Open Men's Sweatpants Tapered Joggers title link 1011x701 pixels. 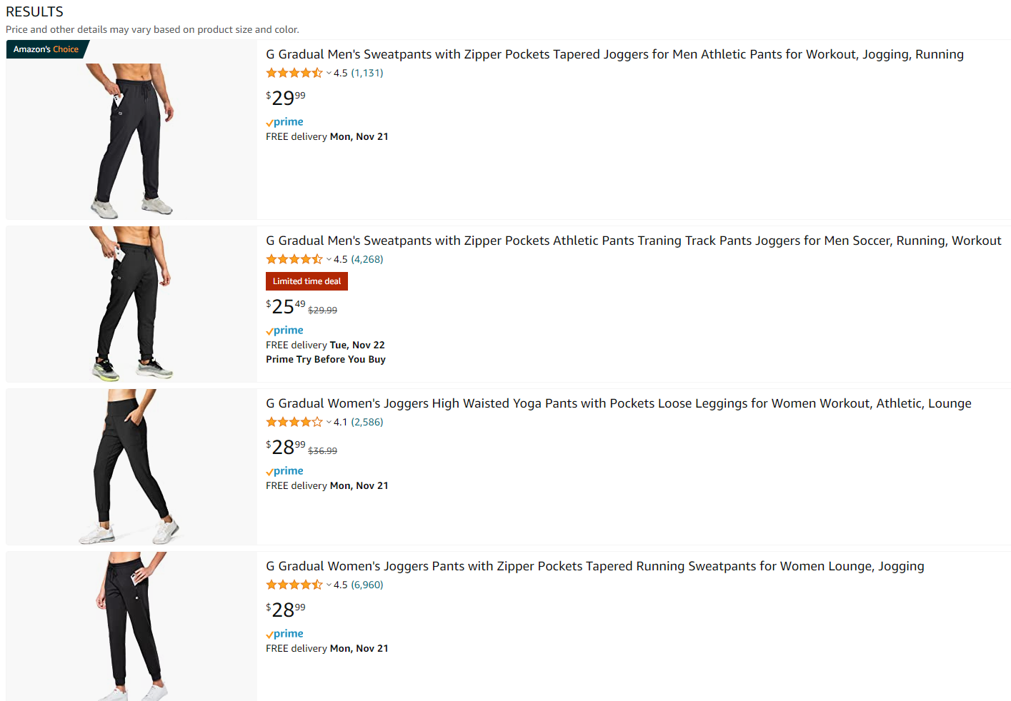(614, 54)
